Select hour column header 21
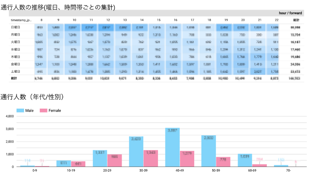 tap(260, 20)
